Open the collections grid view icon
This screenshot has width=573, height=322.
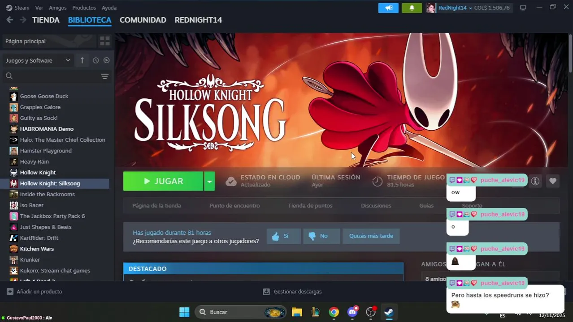[x=104, y=41]
